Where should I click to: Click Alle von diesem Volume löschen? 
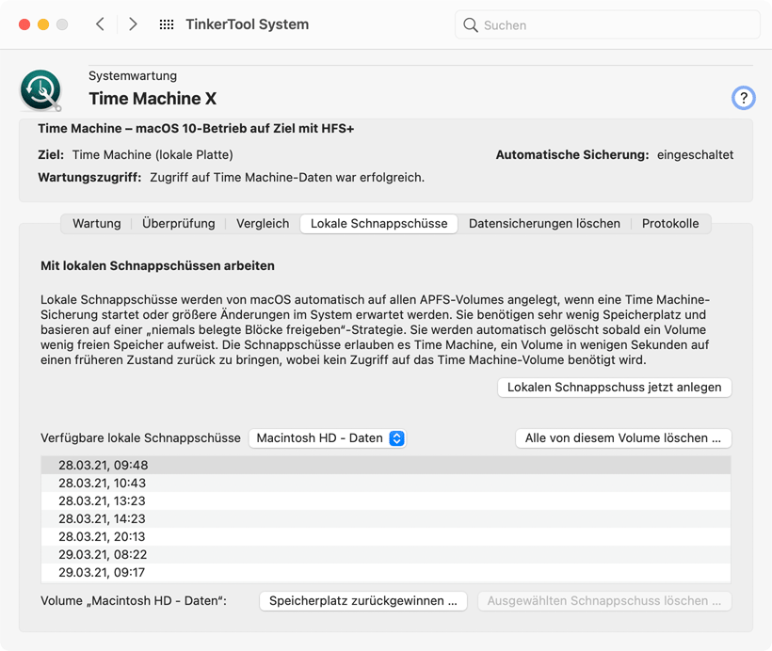(623, 438)
